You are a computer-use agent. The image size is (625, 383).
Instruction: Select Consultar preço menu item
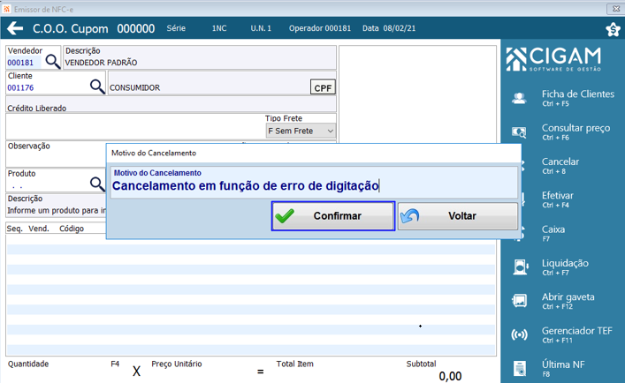[575, 131]
